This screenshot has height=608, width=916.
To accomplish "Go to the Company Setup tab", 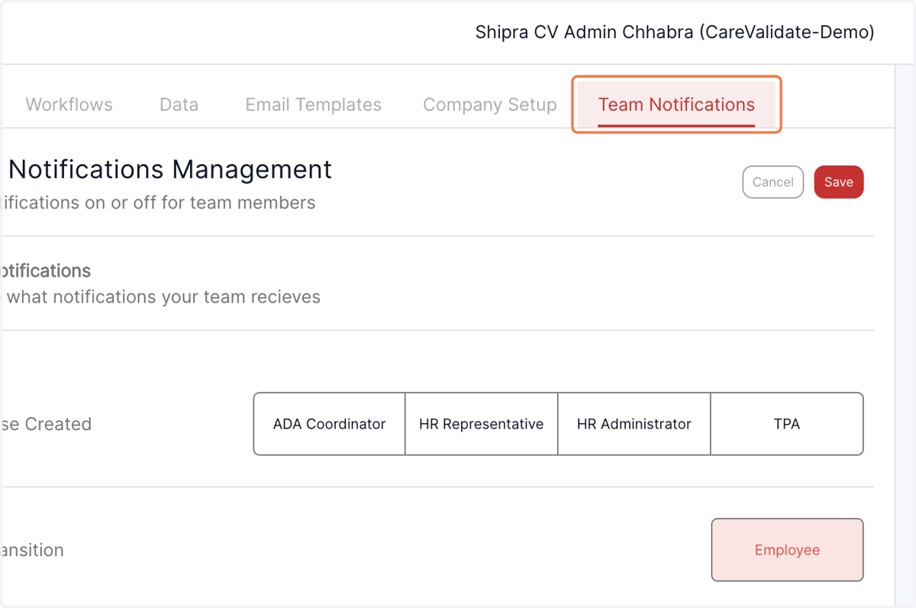I will tap(489, 105).
